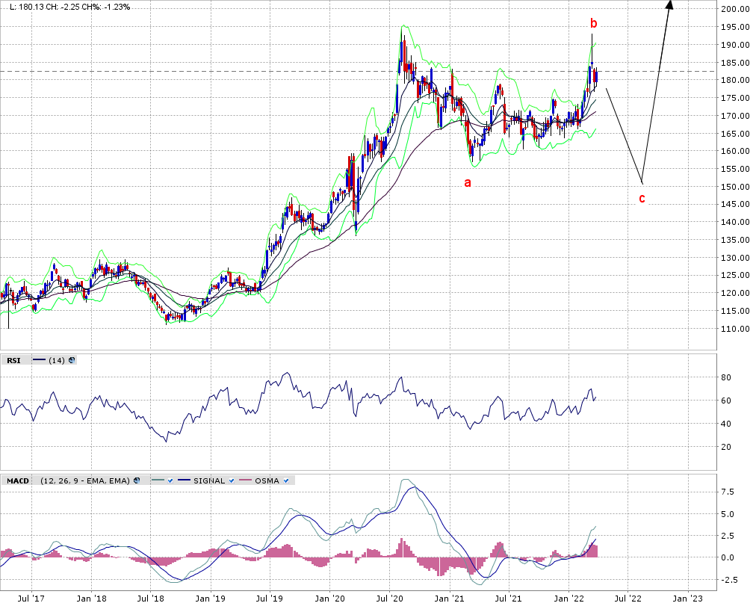Click the SIGNAL line color swatch
Viewport: 756px width, 609px height.
click(x=185, y=480)
